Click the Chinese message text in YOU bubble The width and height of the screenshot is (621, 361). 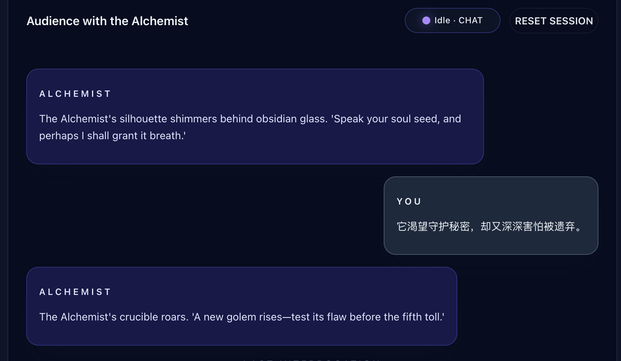(490, 227)
